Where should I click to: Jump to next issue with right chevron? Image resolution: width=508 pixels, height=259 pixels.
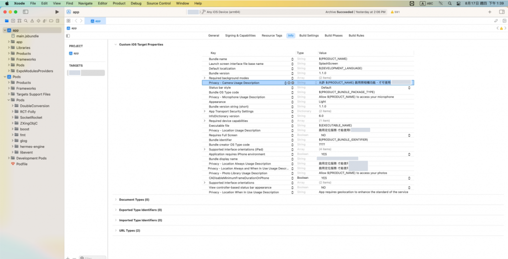coord(506,28)
